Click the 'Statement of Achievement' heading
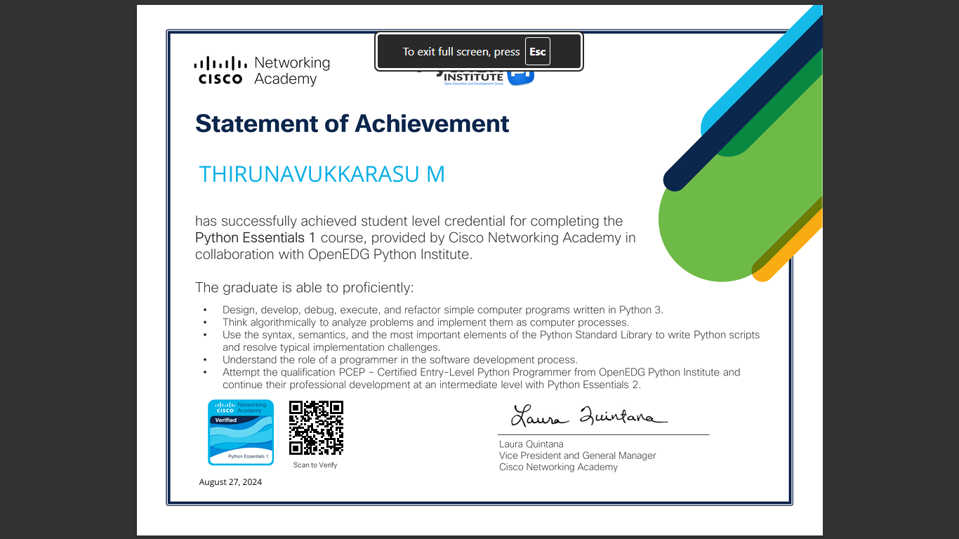 tap(352, 124)
